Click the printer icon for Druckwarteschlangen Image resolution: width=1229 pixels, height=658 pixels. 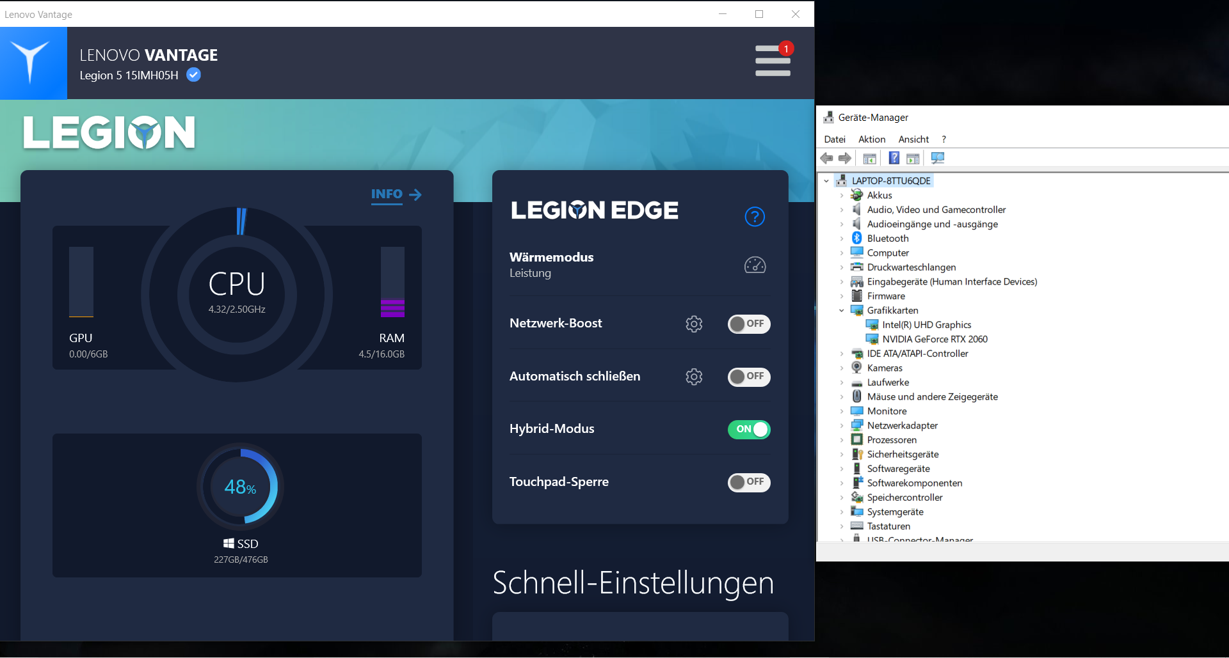tap(857, 267)
